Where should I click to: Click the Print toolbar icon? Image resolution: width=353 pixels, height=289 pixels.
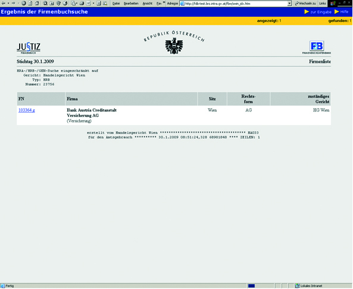82,3
